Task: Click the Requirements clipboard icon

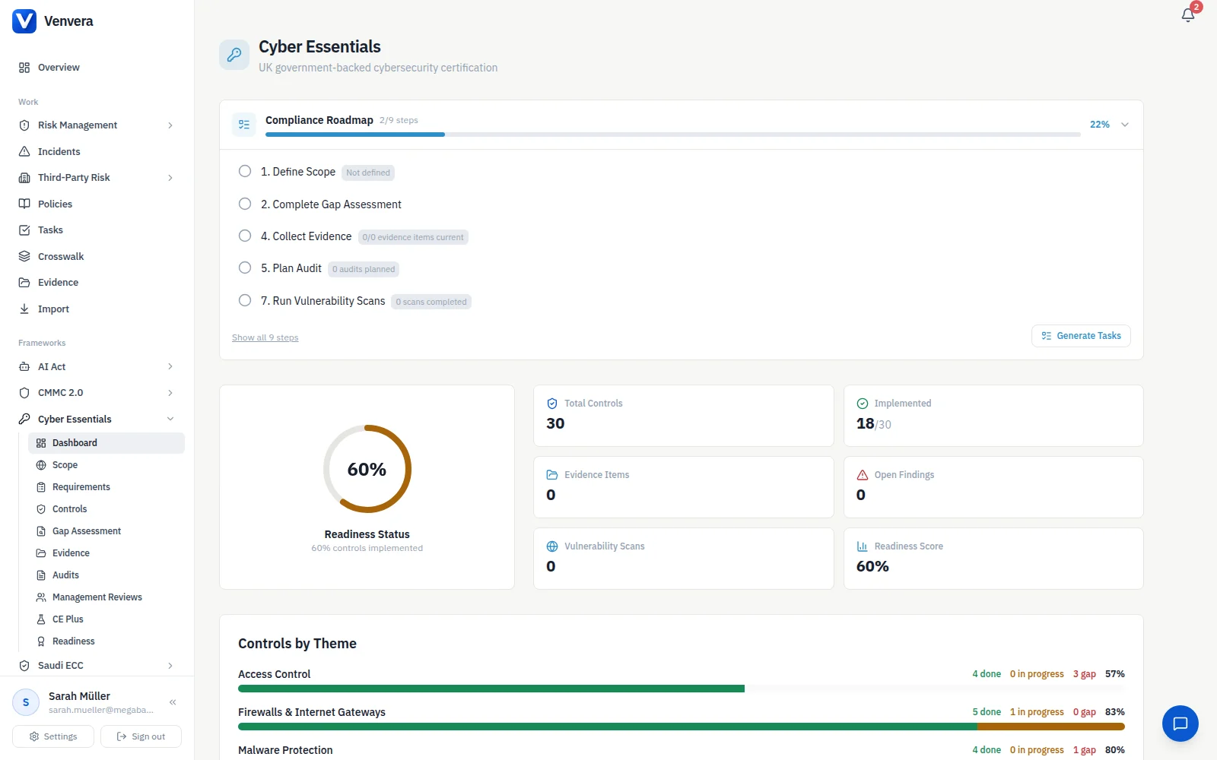Action: (41, 487)
